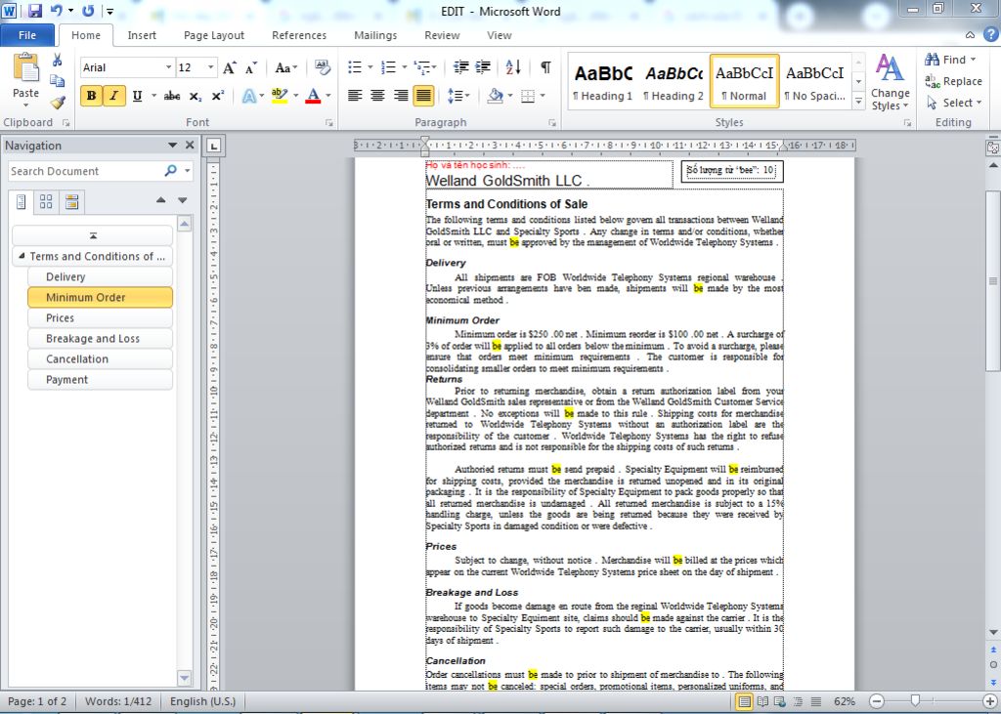This screenshot has width=1001, height=714.
Task: Open the Mailings tab
Action: click(375, 35)
